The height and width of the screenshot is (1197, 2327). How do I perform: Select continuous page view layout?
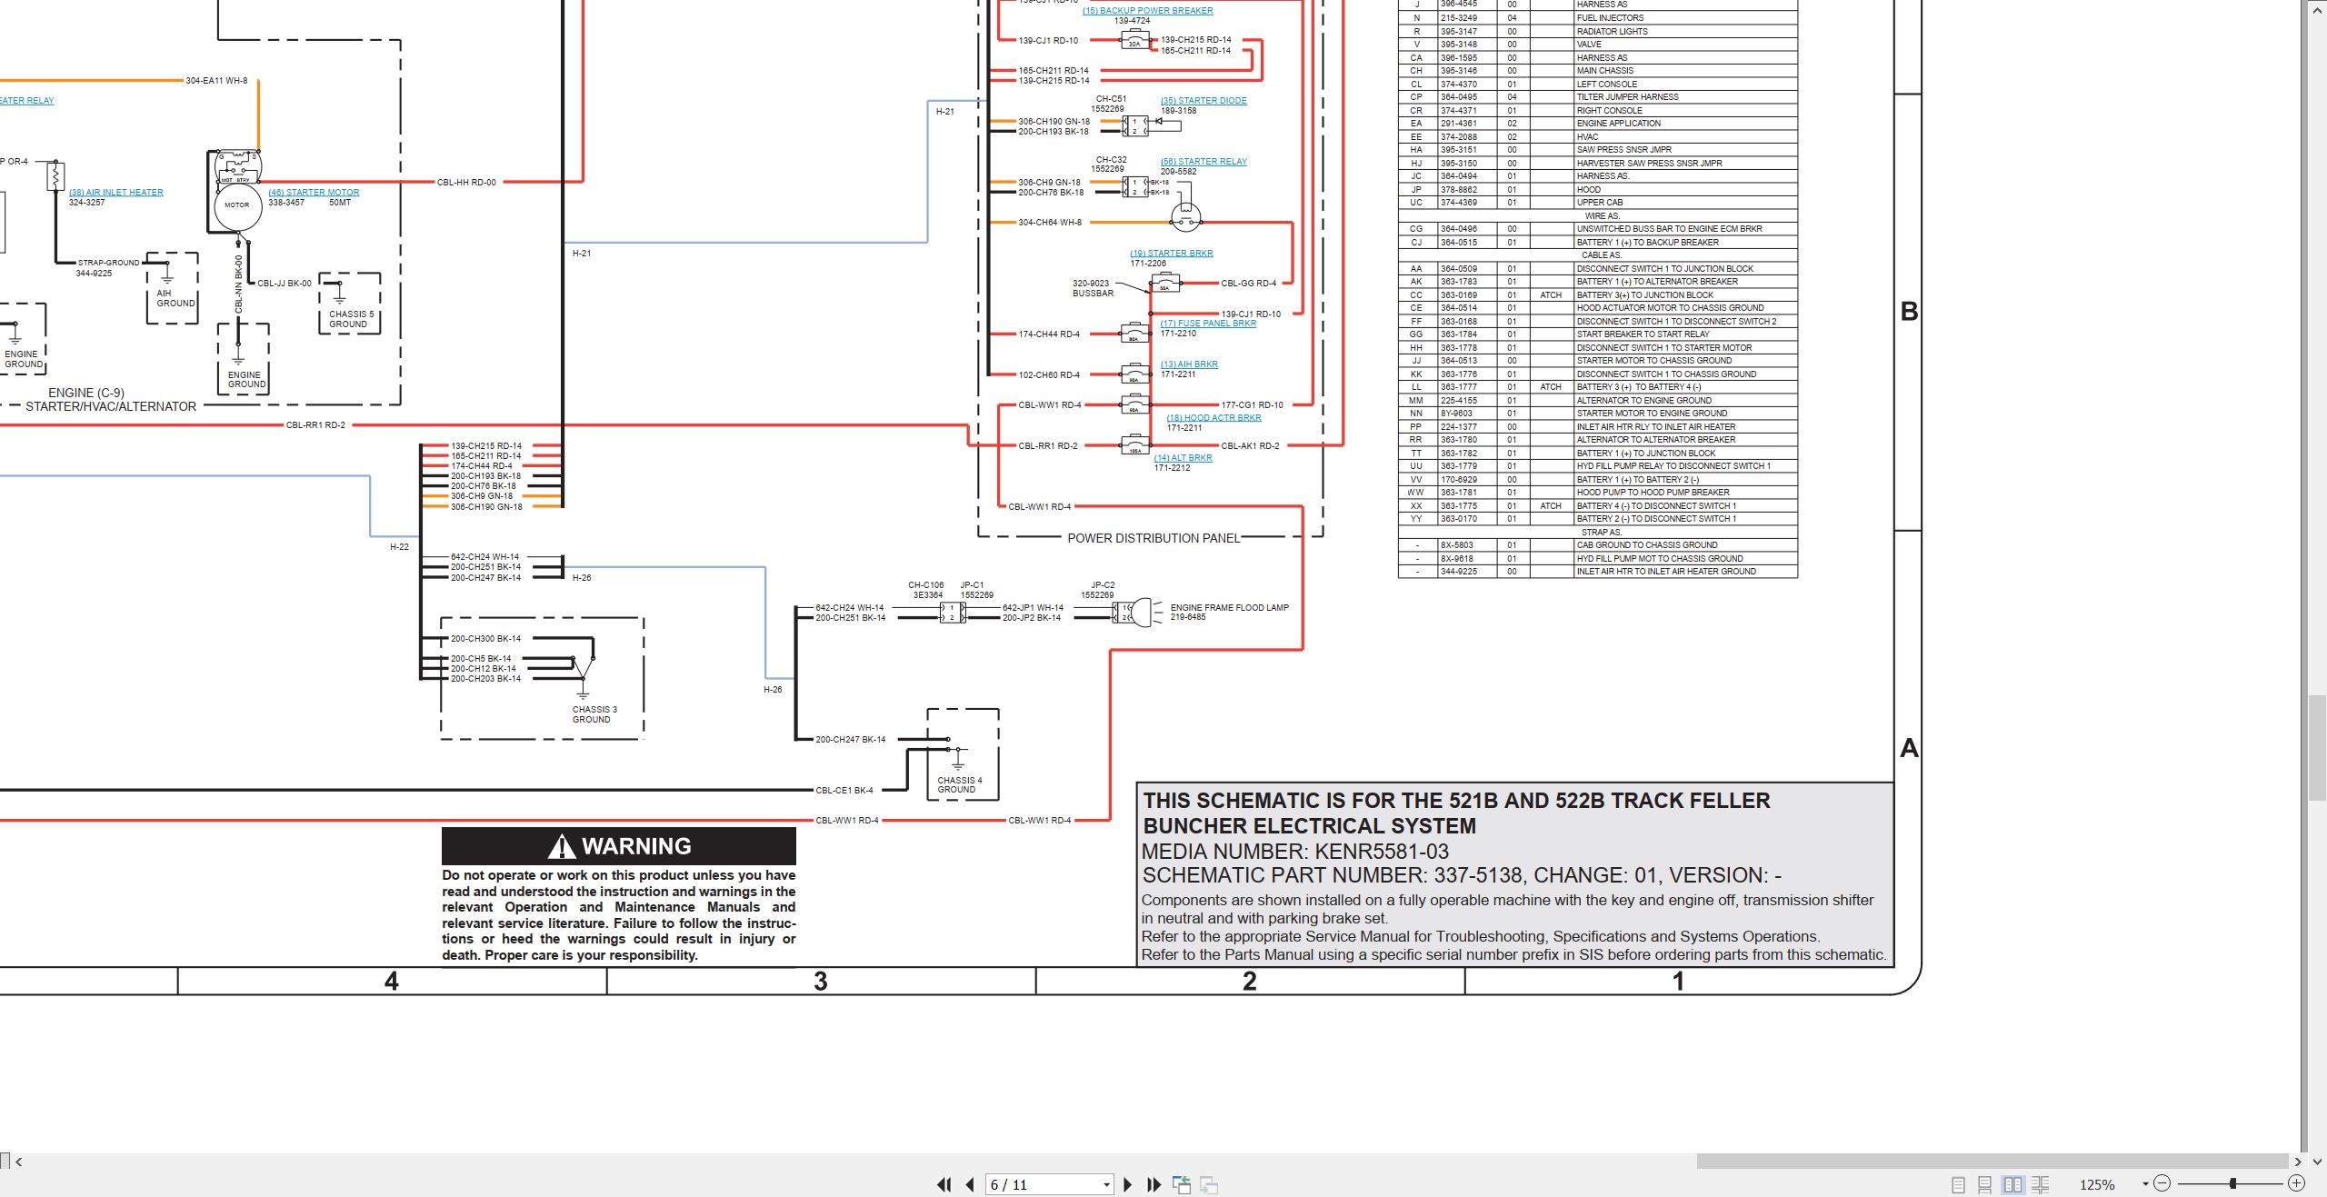point(1985,1184)
